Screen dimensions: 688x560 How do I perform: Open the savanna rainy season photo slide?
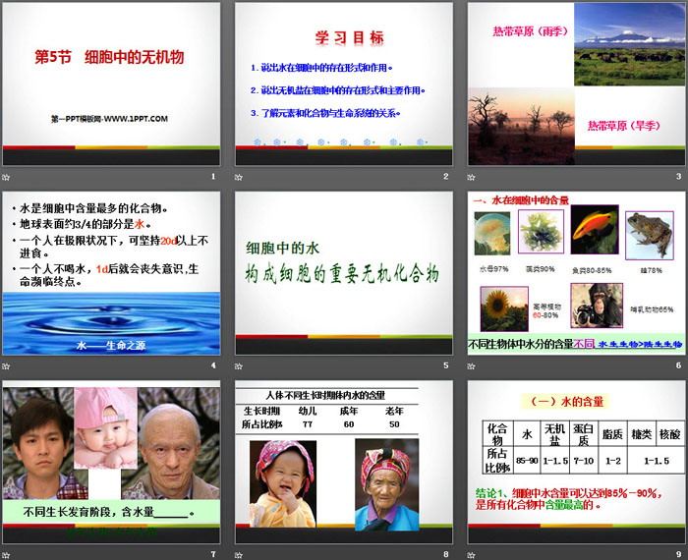pos(576,84)
